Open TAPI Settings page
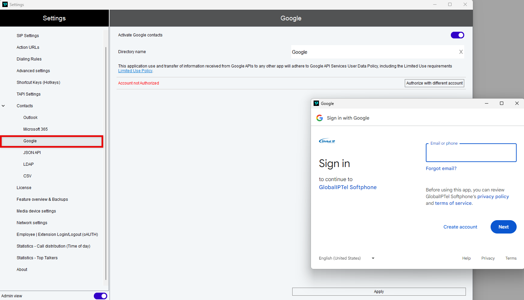Screen dimensions: 524x300 coord(29,94)
